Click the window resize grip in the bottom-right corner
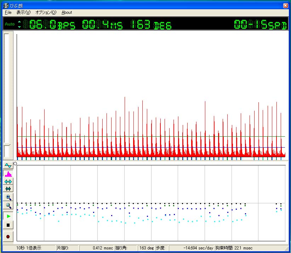This screenshot has width=291, height=253. tap(287, 248)
